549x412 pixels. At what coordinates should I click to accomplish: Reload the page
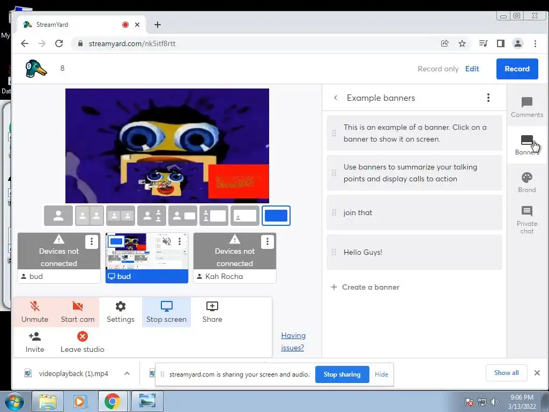(x=59, y=43)
